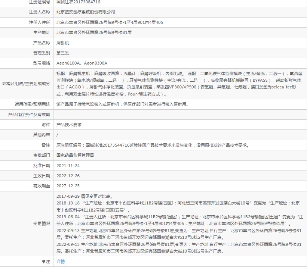
Task: Select the 其他内容 value /
Action: tap(57, 135)
